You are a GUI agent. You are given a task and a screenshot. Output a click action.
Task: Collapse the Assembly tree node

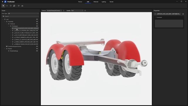(5, 21)
